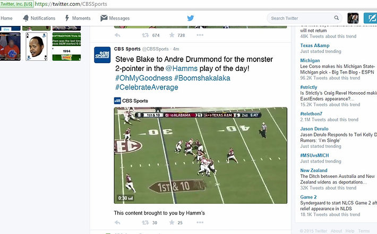Click CBS Sports label above video
The height and width of the screenshot is (234, 377).
click(135, 101)
